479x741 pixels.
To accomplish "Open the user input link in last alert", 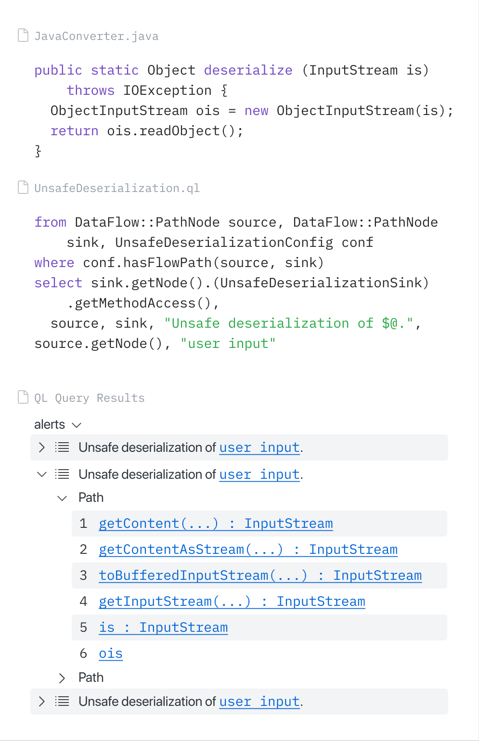I will tap(259, 701).
